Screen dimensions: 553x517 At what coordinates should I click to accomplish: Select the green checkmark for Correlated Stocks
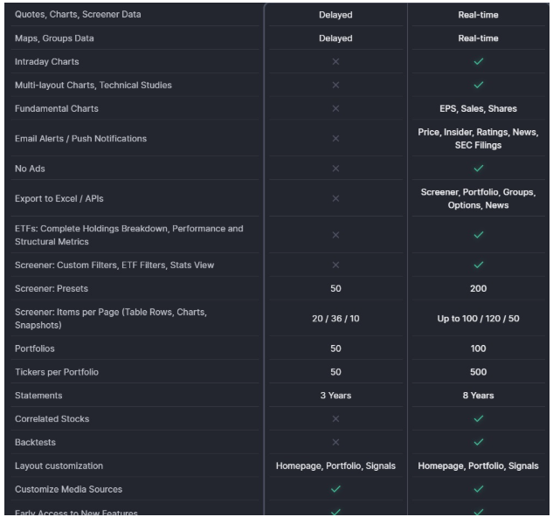click(x=477, y=419)
